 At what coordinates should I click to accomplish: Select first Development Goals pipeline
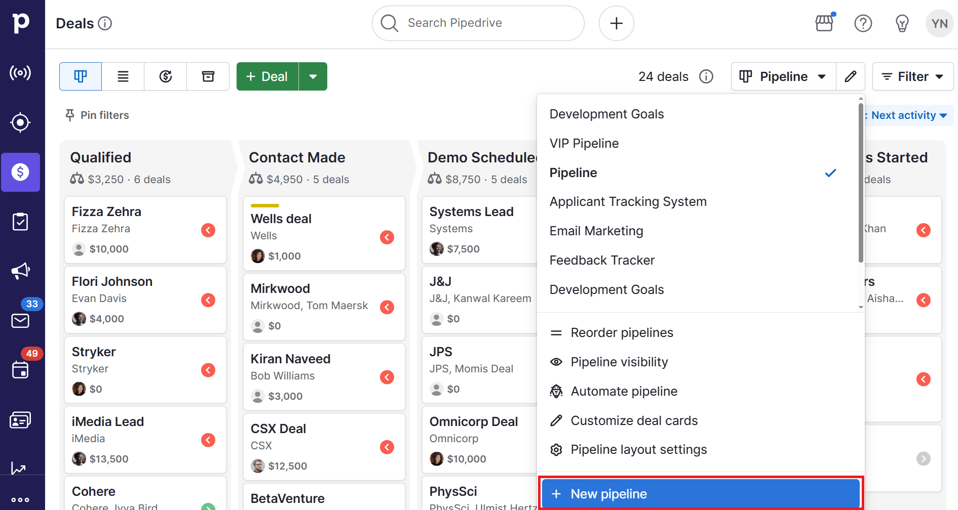coord(697,114)
